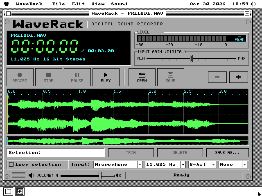Open the View menu

pyautogui.click(x=98, y=4)
